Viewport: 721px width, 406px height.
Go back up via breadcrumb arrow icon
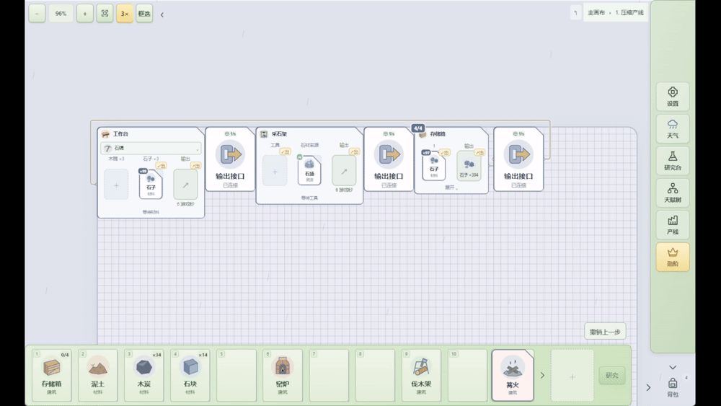coord(575,12)
